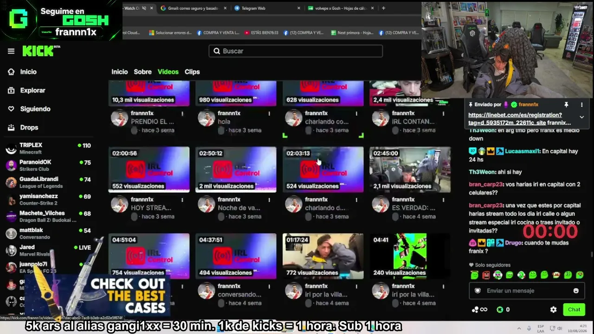The image size is (594, 334).
Task: Play the 04:51:04 video with 754 visualizaciones
Action: (x=149, y=256)
